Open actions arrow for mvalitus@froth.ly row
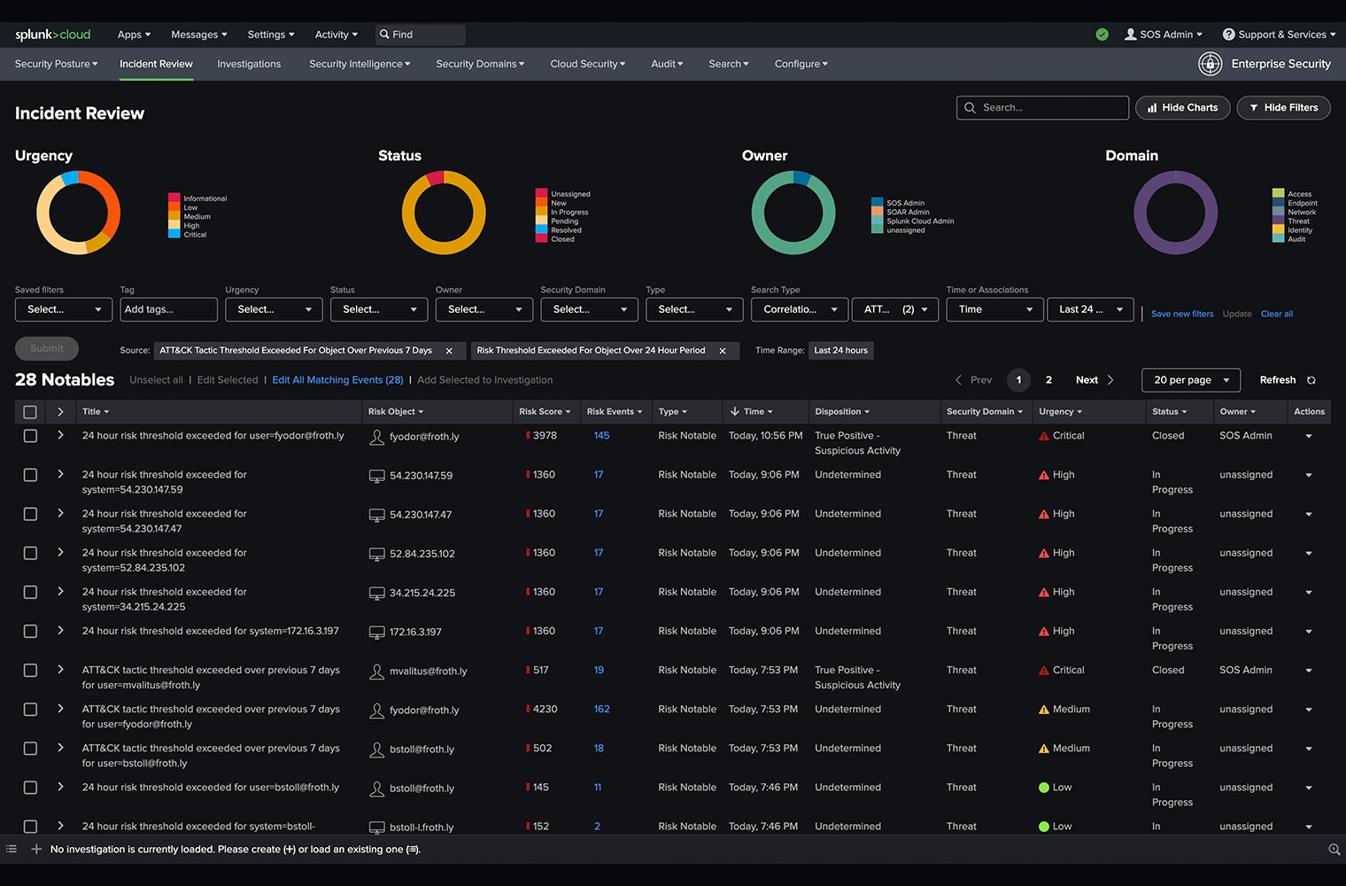 [x=1309, y=671]
